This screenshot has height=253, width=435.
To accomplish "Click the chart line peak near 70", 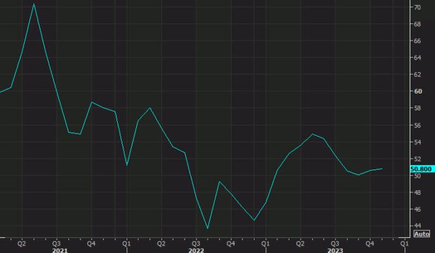I will coord(34,4).
